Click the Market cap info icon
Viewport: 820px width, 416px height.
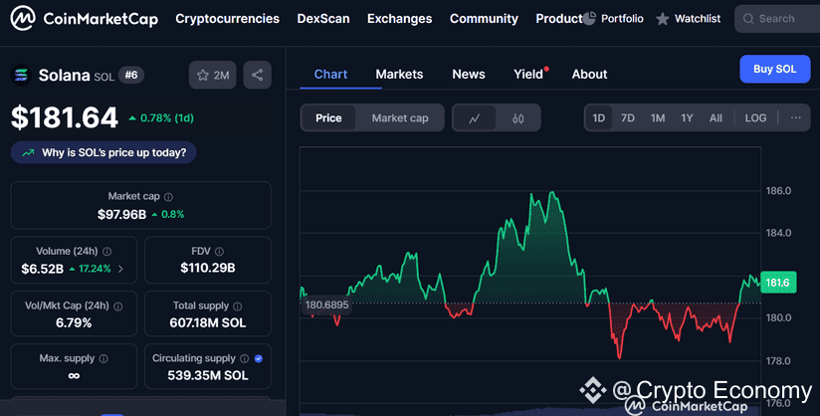pos(168,197)
